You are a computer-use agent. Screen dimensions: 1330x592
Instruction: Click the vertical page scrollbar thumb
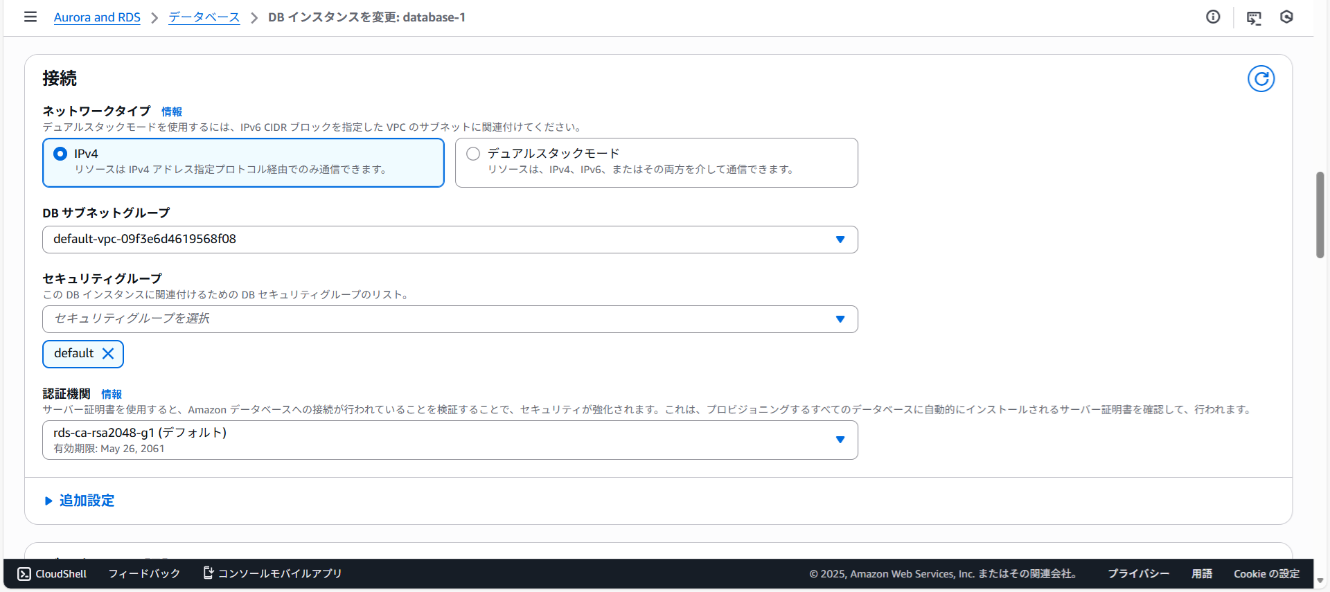(x=1320, y=215)
